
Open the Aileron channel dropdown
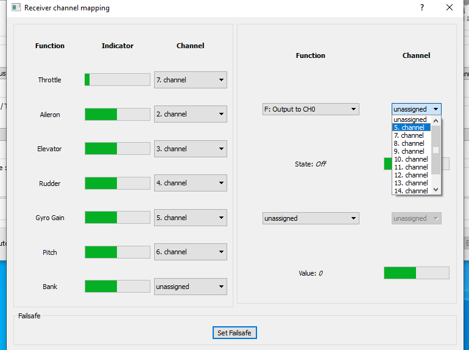190,114
